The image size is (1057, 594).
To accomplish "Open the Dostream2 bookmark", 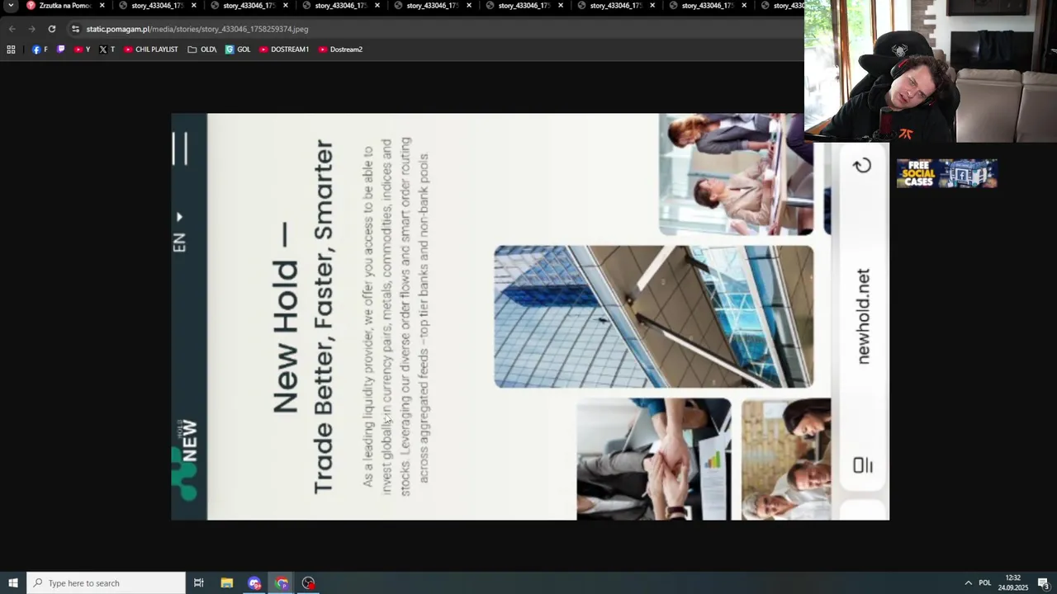I will (340, 49).
